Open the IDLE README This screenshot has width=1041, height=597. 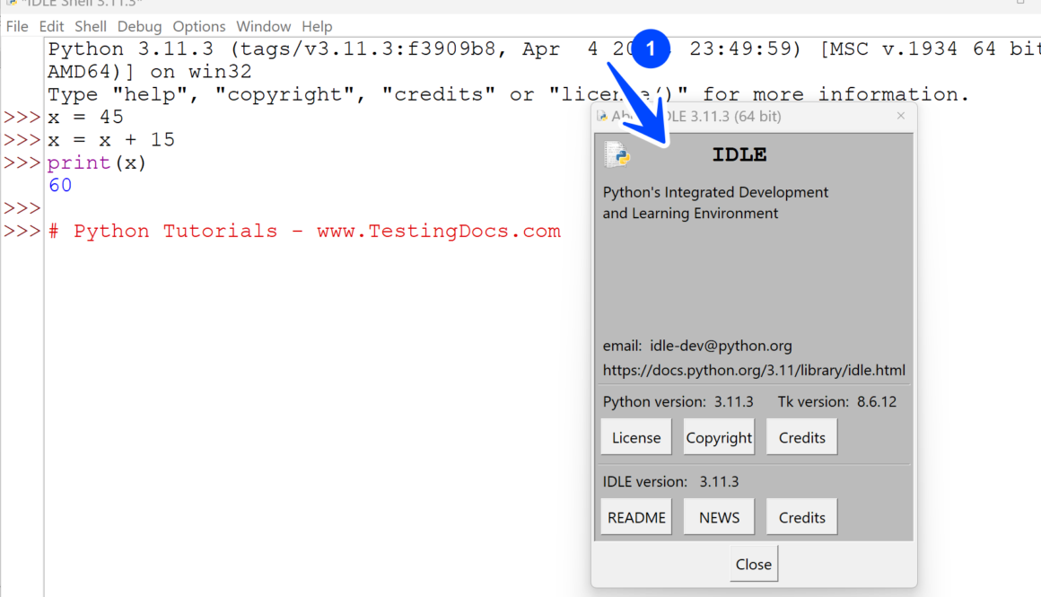[x=636, y=517]
